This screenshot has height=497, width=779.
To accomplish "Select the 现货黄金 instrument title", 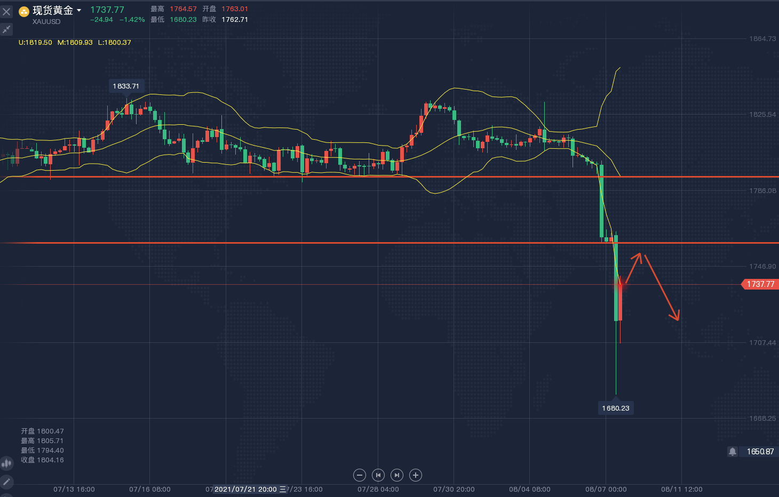I will click(53, 11).
